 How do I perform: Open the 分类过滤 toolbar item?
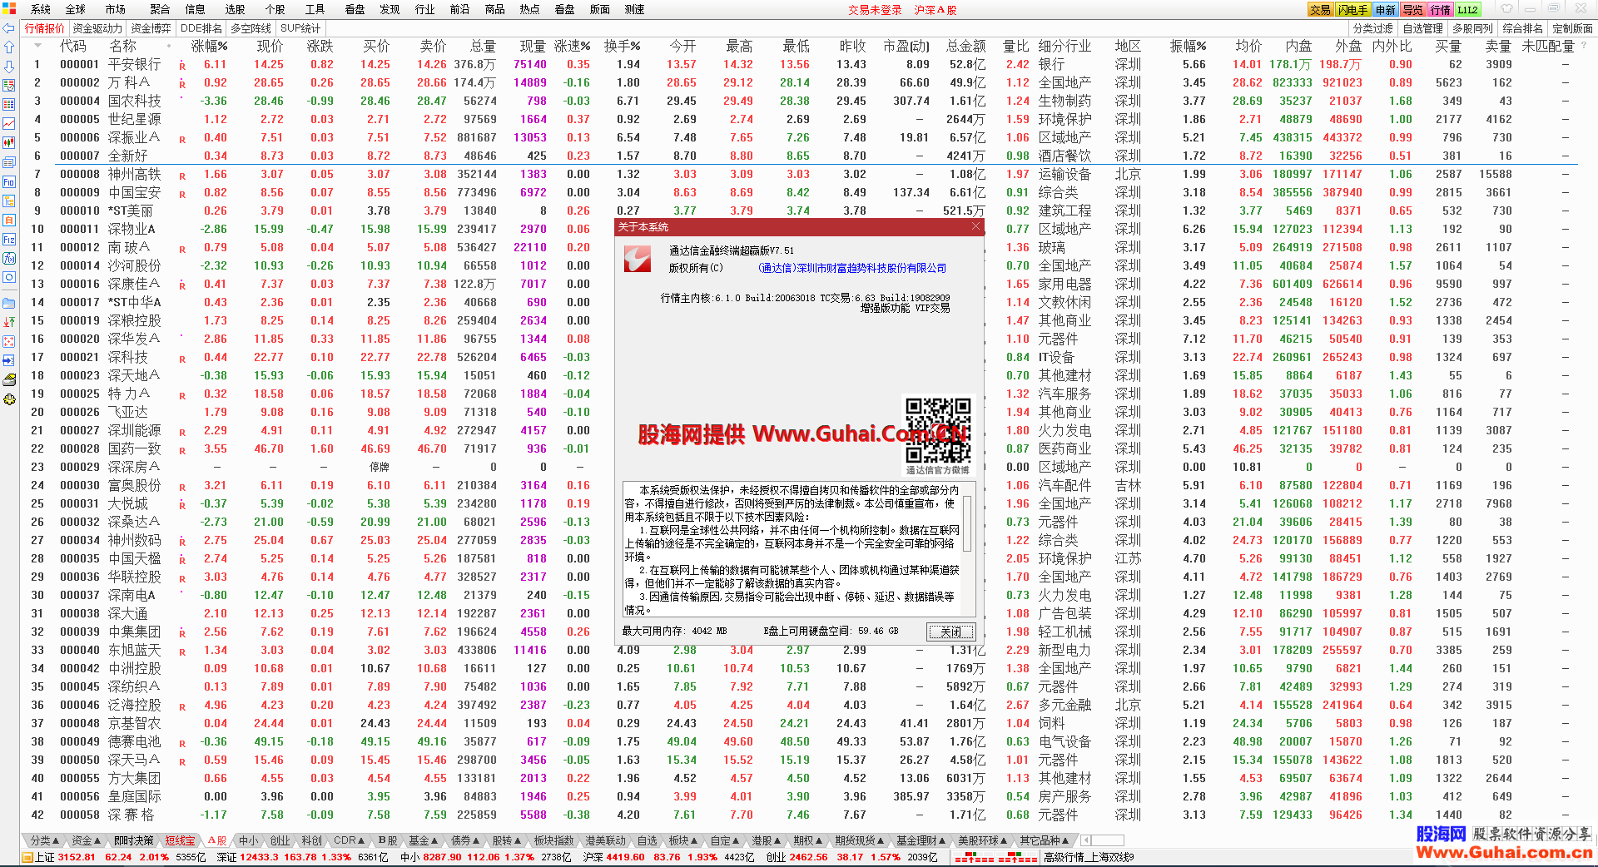click(x=1373, y=28)
